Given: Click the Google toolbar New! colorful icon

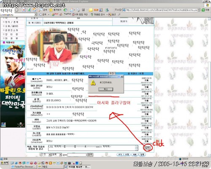Looking at the screenshot, I should coord(55,14).
